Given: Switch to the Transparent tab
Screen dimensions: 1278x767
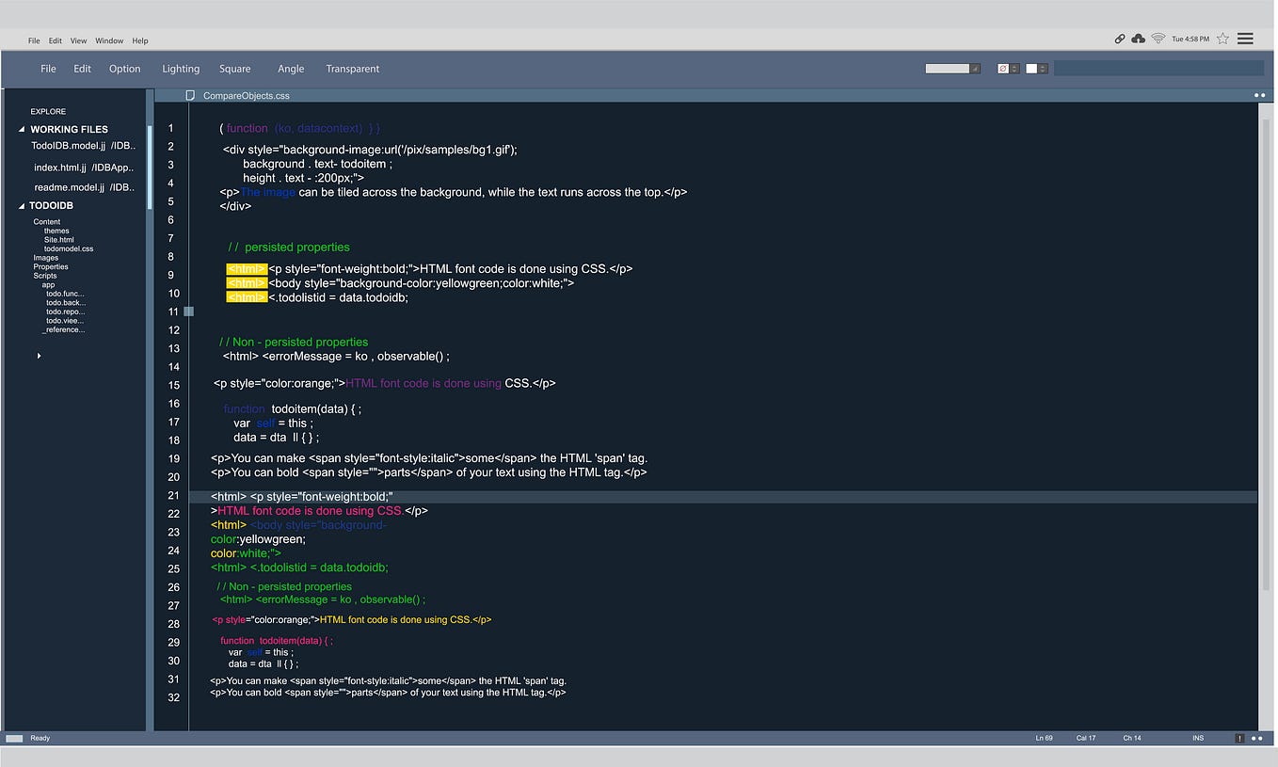Looking at the screenshot, I should [352, 69].
